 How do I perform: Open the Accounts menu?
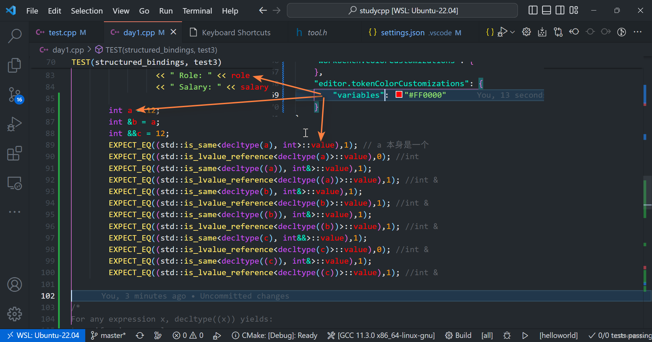pyautogui.click(x=15, y=285)
